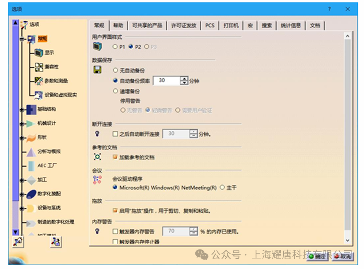Expand the 机械设计 tree node
The width and height of the screenshot is (364, 269).
[x=21, y=123]
